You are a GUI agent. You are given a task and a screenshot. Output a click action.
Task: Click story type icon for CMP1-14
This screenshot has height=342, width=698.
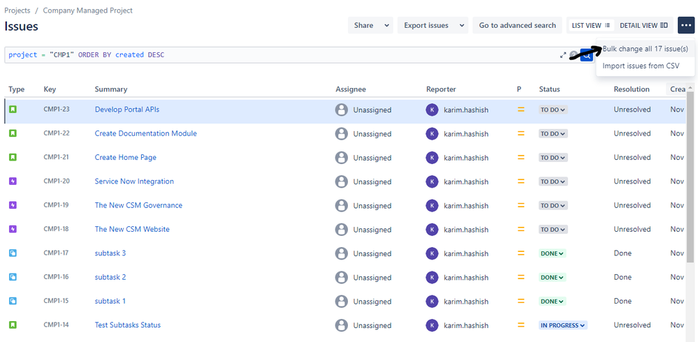coord(13,325)
